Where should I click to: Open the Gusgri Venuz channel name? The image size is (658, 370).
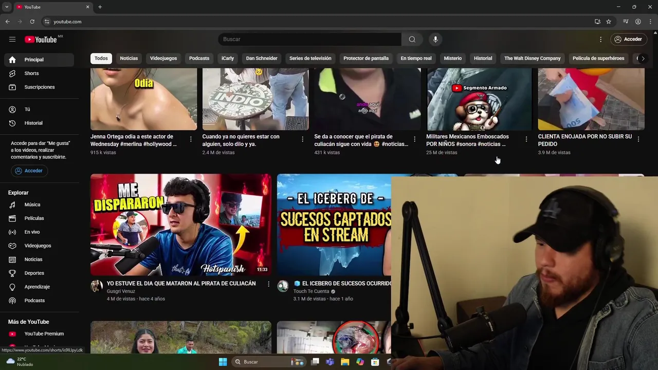pos(121,291)
